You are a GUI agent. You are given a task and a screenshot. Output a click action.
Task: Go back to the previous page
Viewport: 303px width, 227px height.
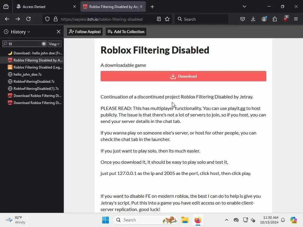point(7,19)
